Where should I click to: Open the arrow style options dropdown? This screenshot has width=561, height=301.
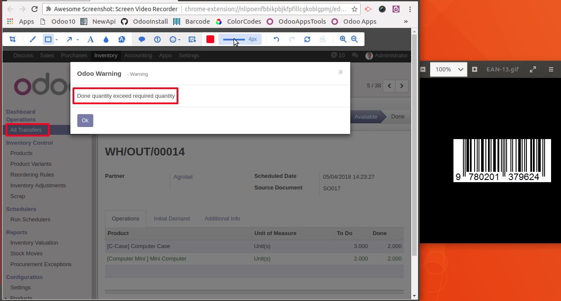click(x=78, y=40)
